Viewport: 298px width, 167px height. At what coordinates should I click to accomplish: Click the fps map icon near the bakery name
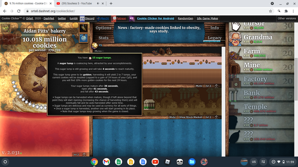(x=5, y=28)
